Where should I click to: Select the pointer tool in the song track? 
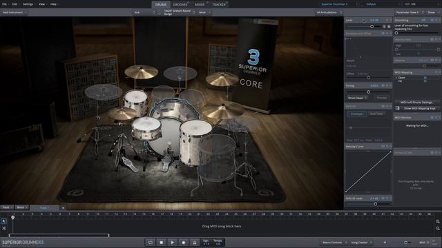click(x=3, y=221)
